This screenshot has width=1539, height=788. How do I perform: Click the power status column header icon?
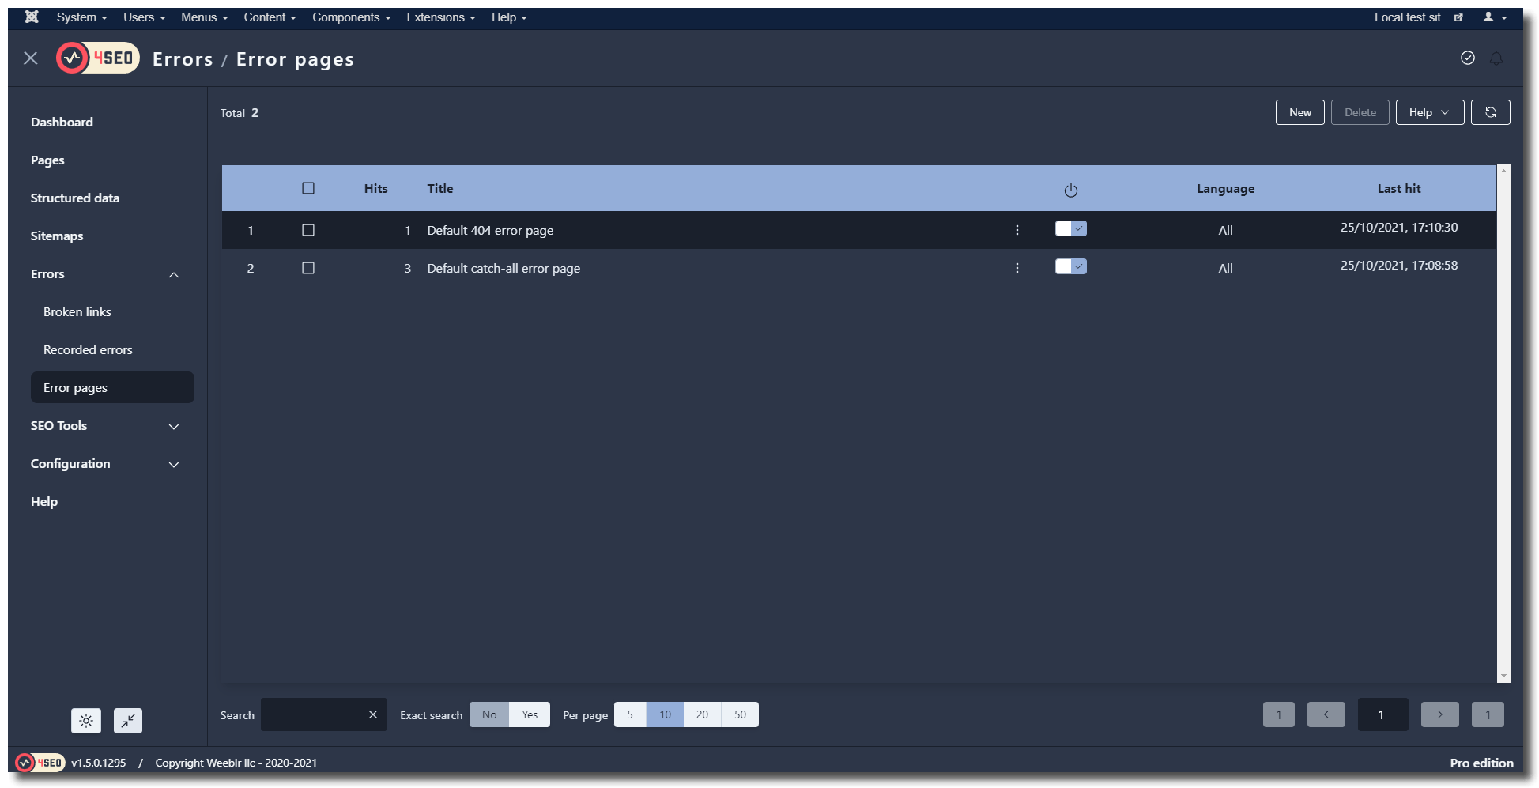pos(1071,190)
